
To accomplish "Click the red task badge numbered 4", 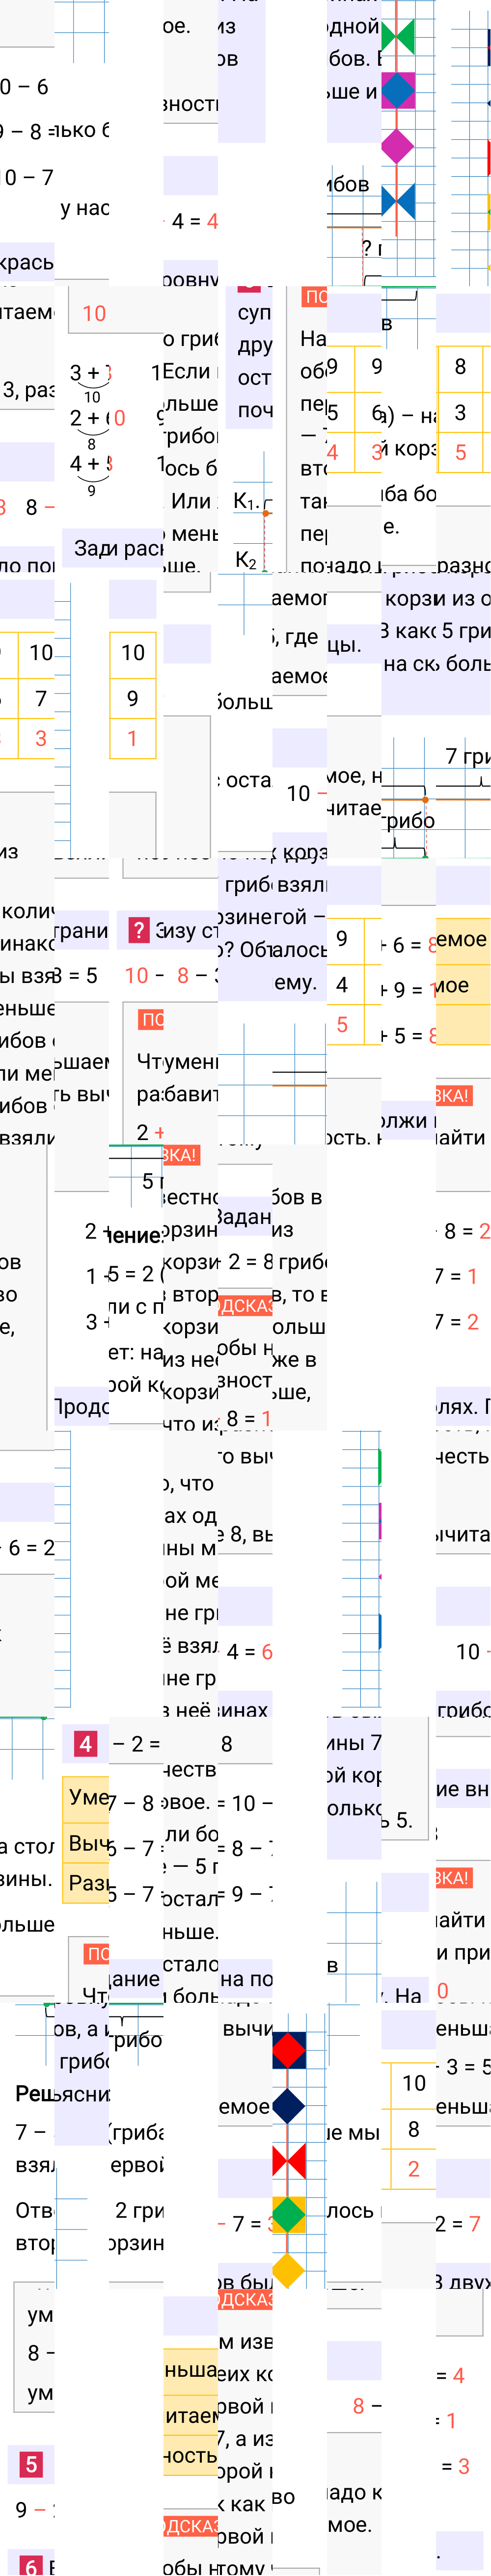I will pos(86,1744).
